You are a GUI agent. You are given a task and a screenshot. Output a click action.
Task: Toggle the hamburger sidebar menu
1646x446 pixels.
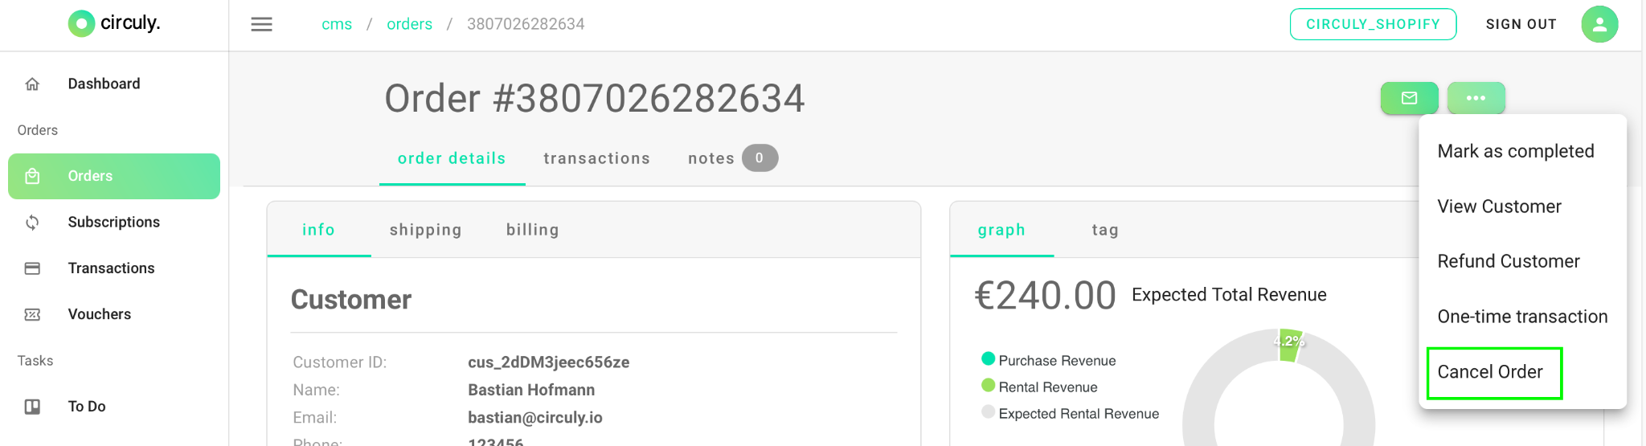click(x=262, y=24)
